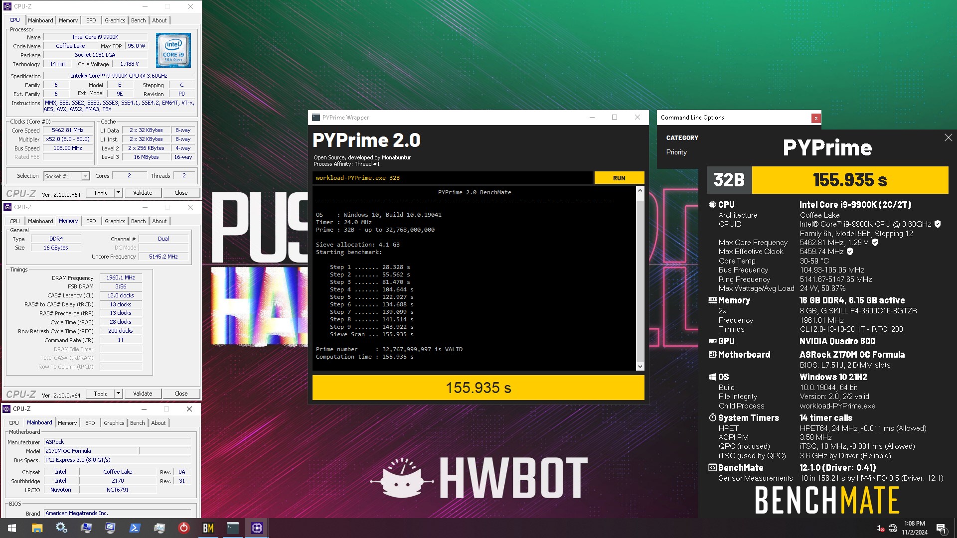Launch PowerShell from the taskbar
Viewport: 957px width, 538px height.
pos(135,528)
